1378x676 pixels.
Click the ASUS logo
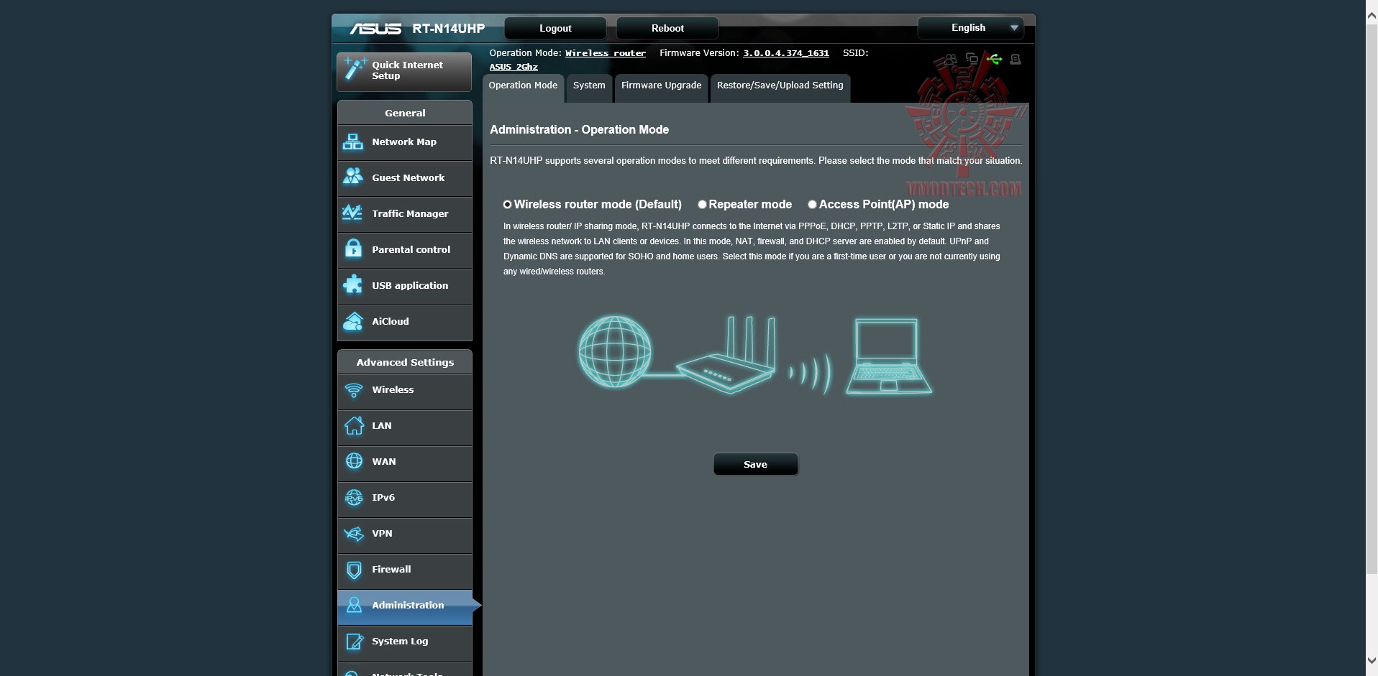pos(375,29)
